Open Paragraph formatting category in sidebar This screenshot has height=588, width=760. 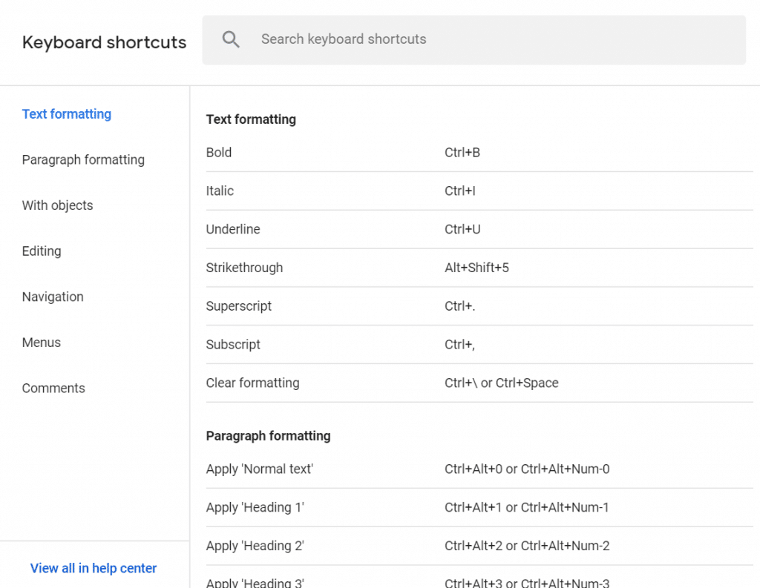coord(83,160)
